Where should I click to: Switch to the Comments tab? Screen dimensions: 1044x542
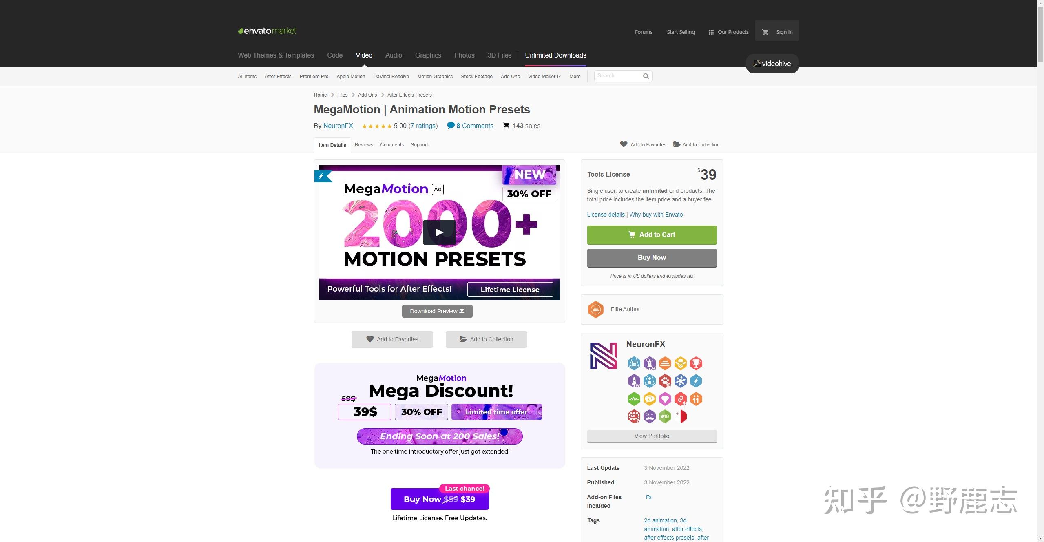391,144
